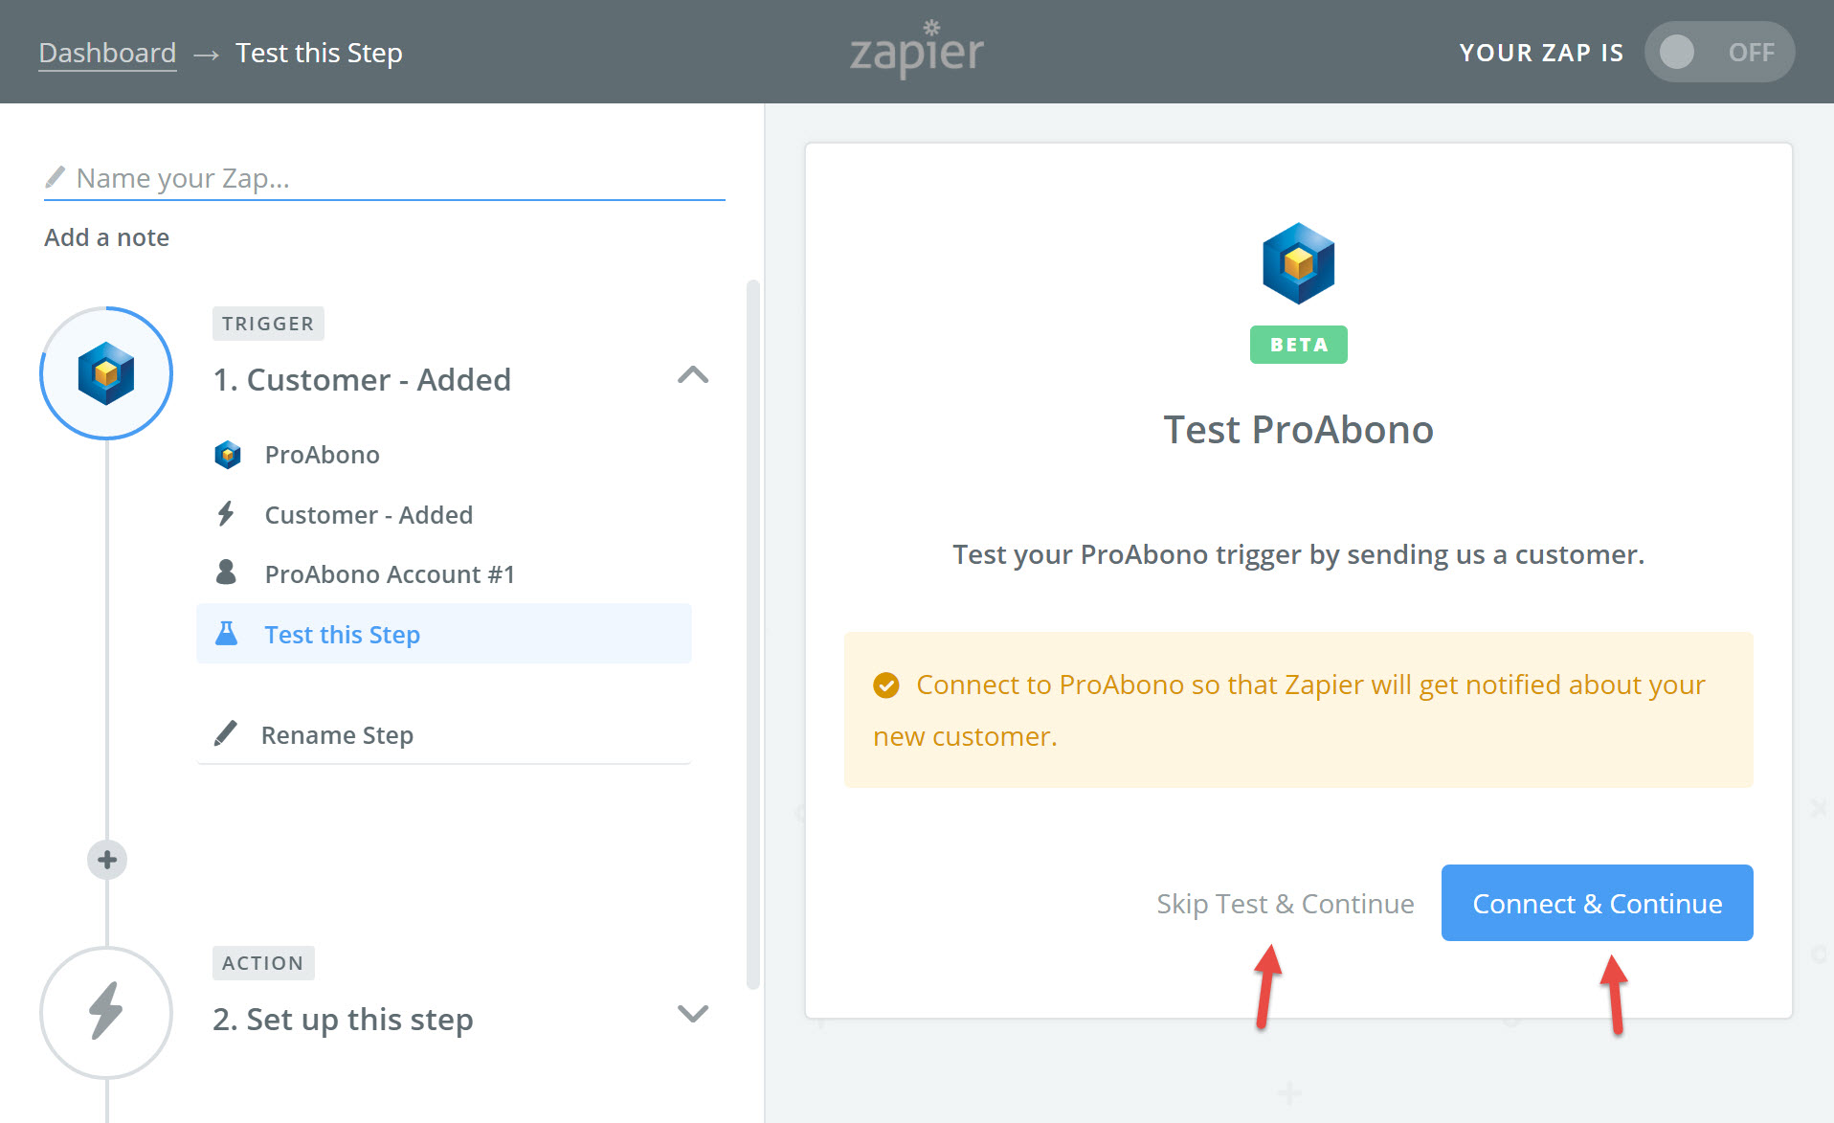Expand the Set up this step action

point(693,1013)
